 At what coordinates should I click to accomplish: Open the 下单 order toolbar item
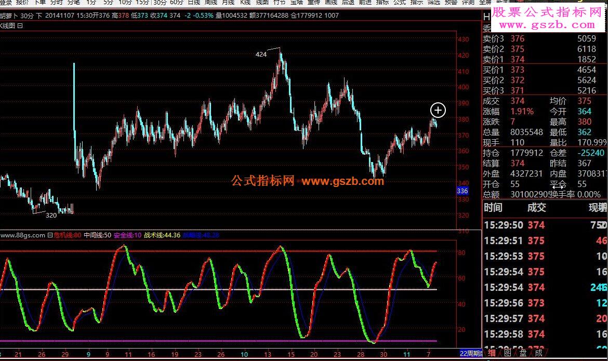coord(39,2)
